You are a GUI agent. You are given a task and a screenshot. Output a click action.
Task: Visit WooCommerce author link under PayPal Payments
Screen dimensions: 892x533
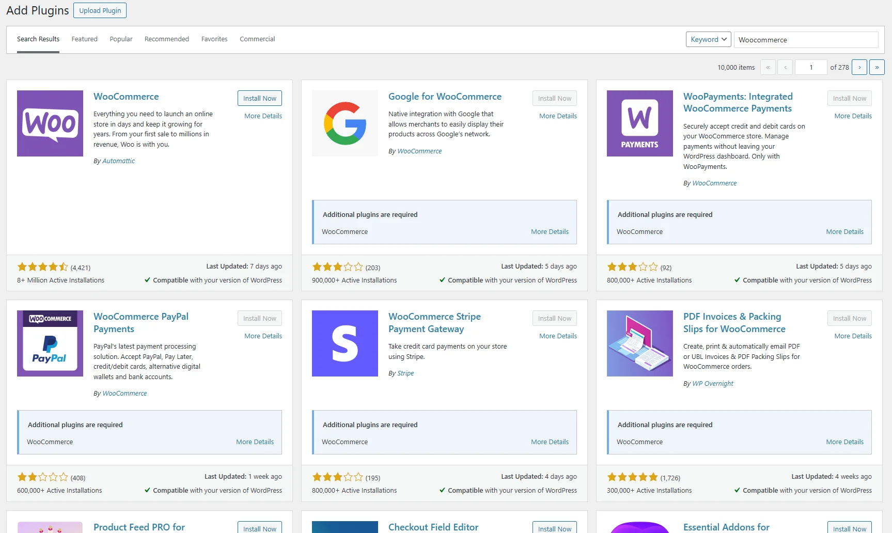coord(124,394)
